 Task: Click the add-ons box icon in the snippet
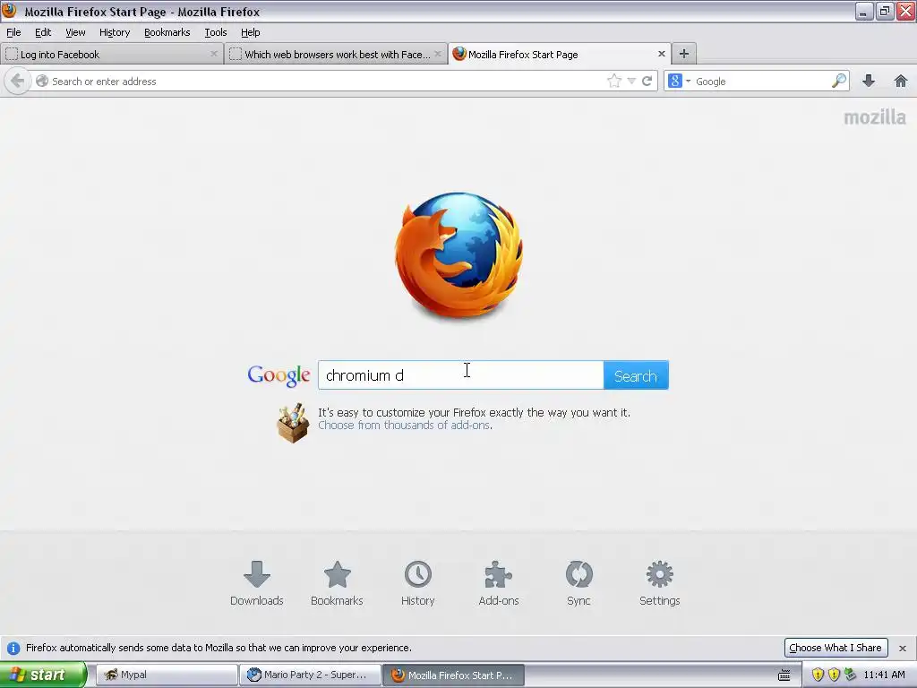293,423
